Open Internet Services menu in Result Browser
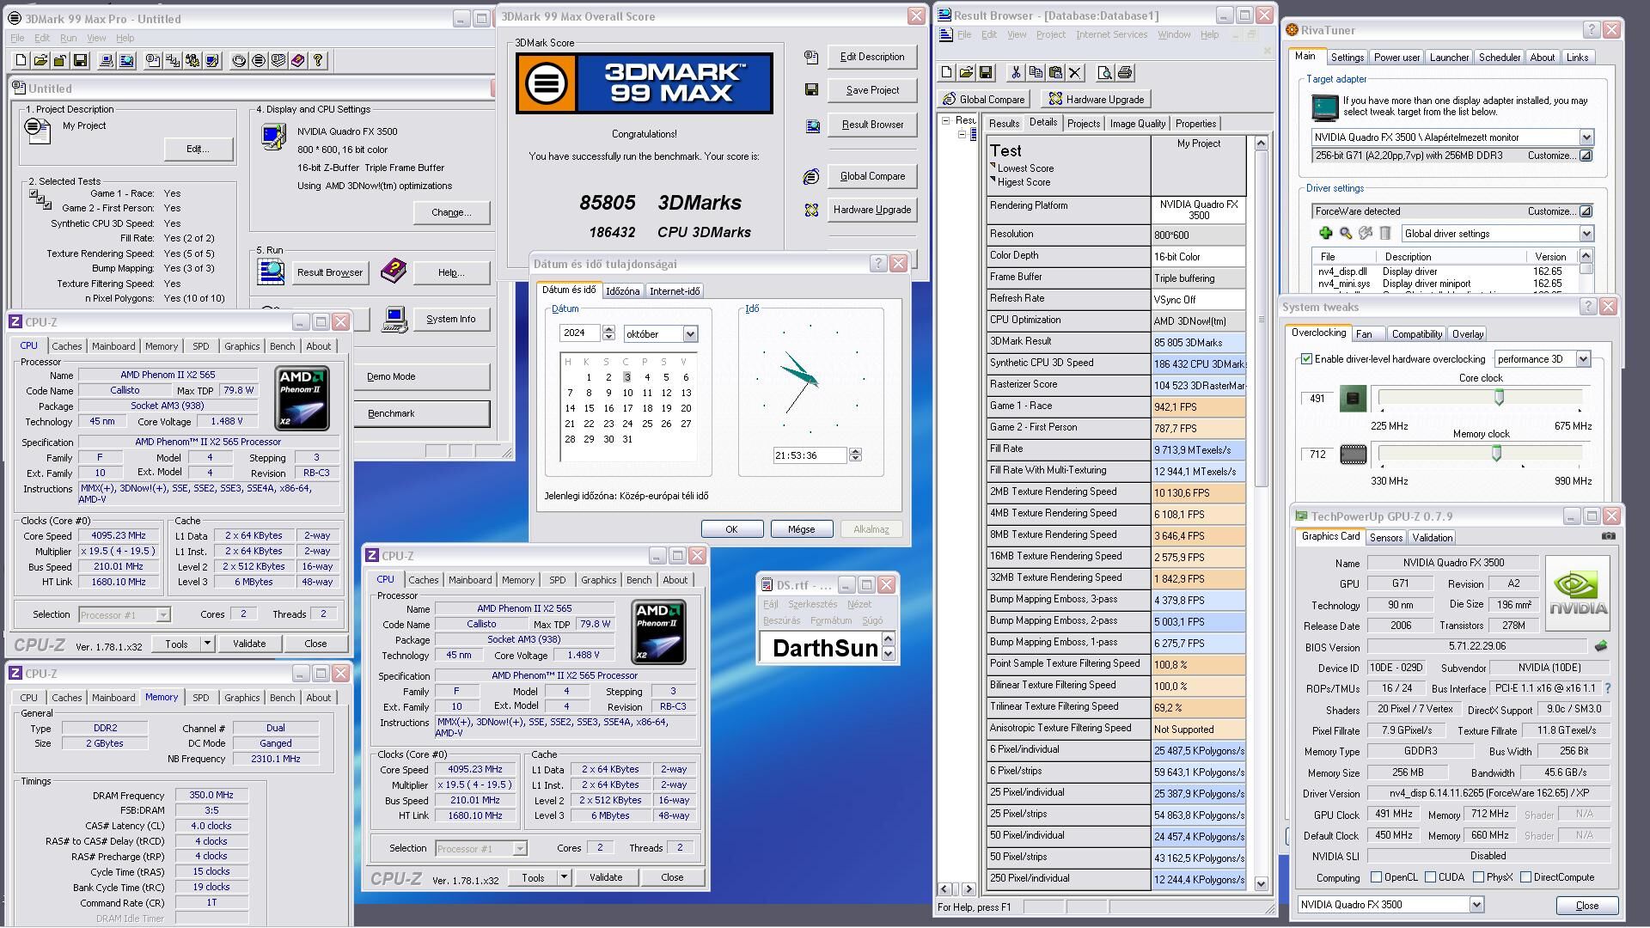This screenshot has height=928, width=1650. pos(1111,34)
